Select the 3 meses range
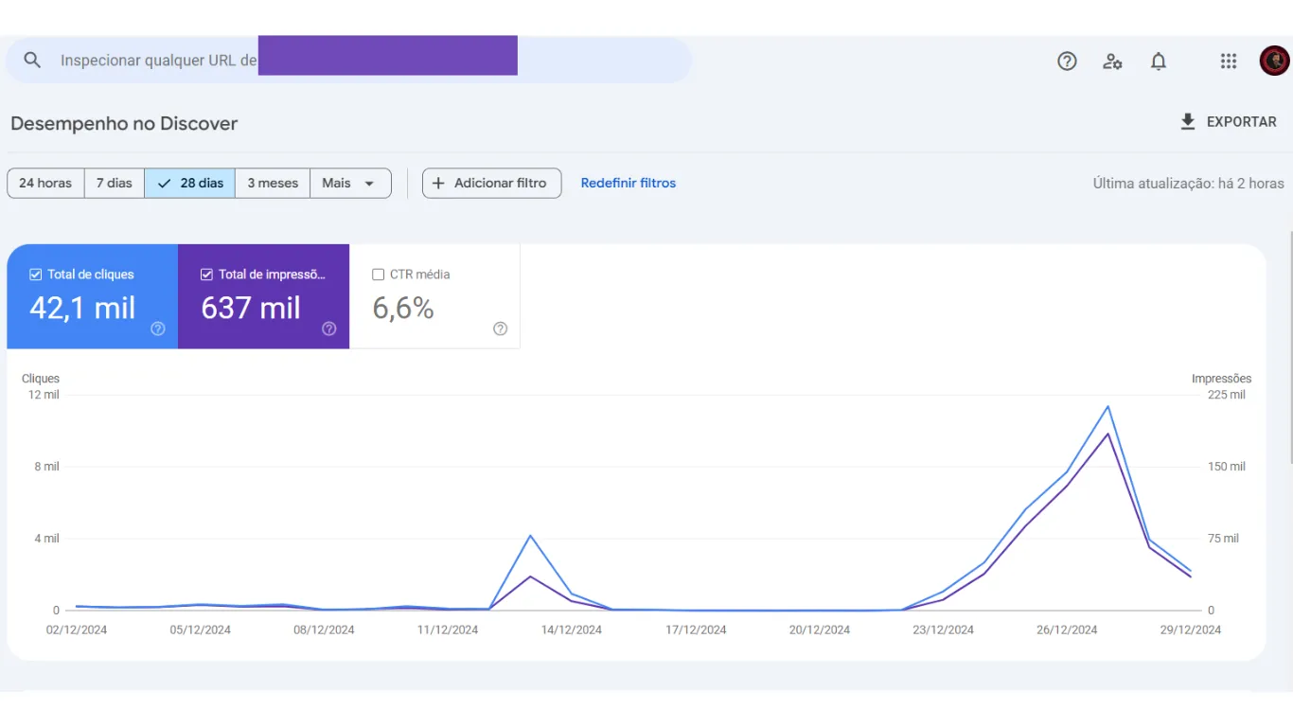The image size is (1293, 727). click(x=273, y=184)
